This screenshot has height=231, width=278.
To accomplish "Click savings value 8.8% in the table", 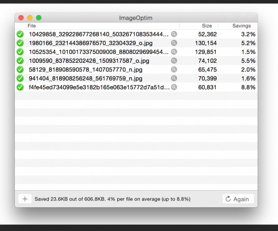I will pyautogui.click(x=248, y=87).
